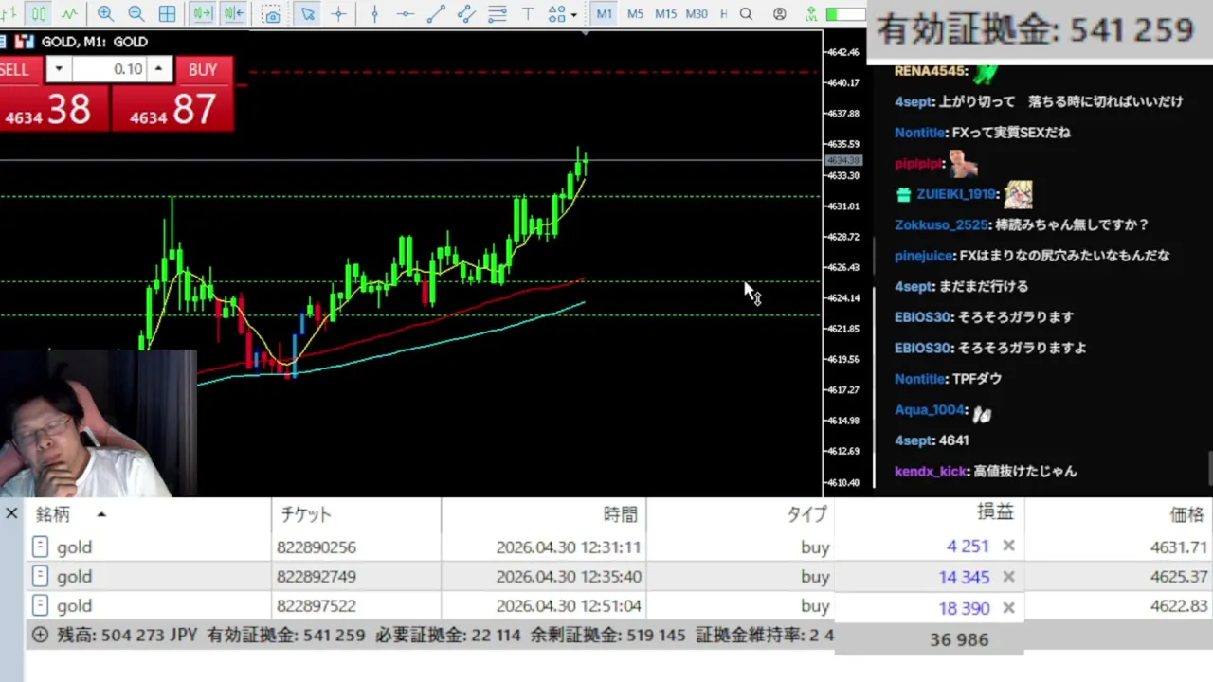Click the balance row plus icon
Screen dimensions: 1213x682
point(40,635)
